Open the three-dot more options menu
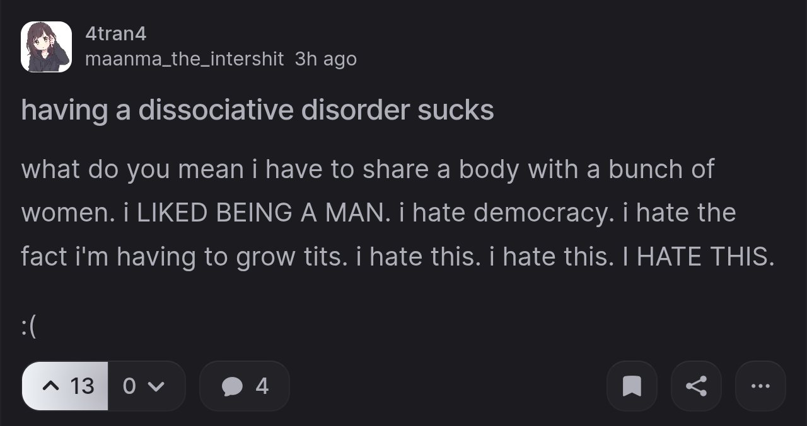807x426 pixels. pos(760,386)
